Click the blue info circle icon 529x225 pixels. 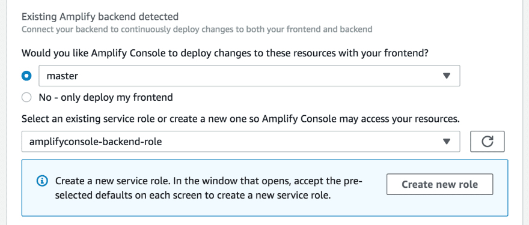42,181
